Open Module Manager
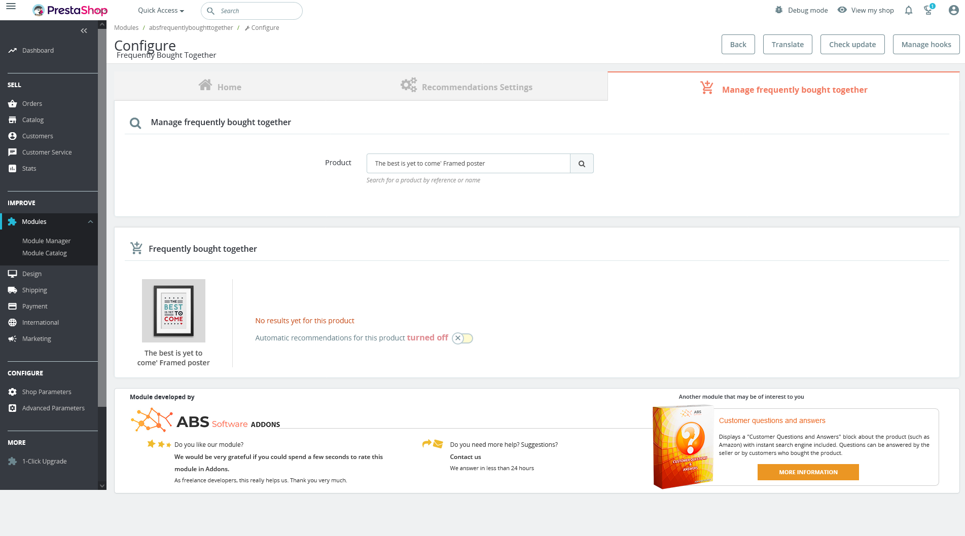 (x=46, y=241)
